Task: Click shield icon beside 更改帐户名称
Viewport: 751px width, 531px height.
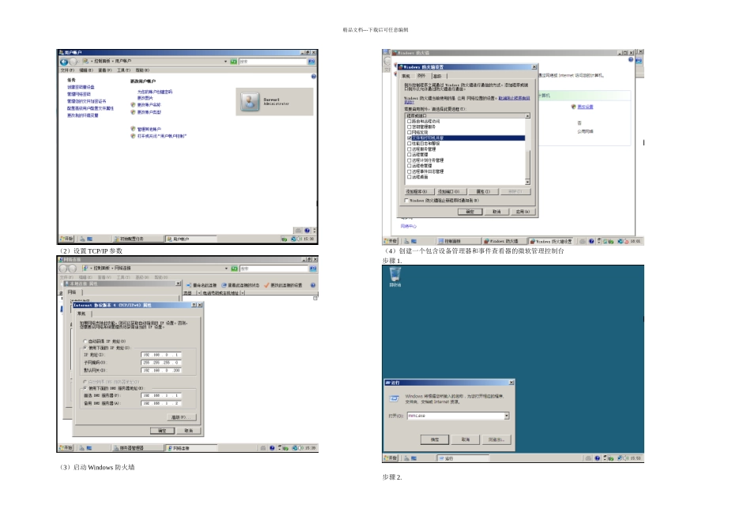Action: pyautogui.click(x=133, y=105)
